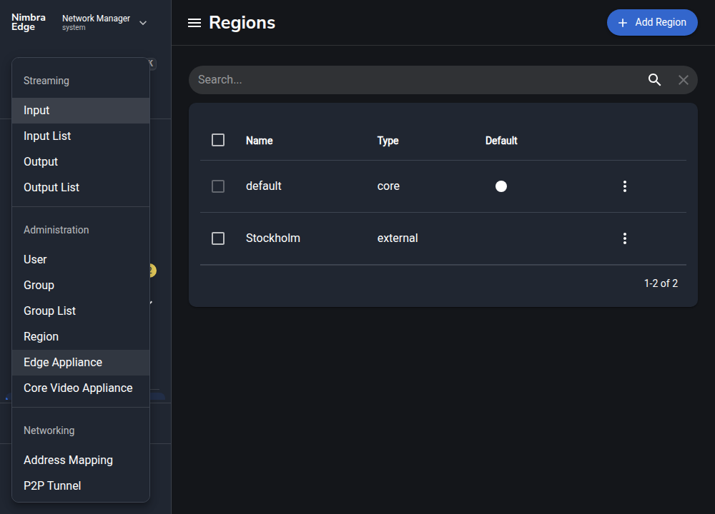Check the Stockholm region row checkbox
Image resolution: width=715 pixels, height=514 pixels.
click(218, 238)
